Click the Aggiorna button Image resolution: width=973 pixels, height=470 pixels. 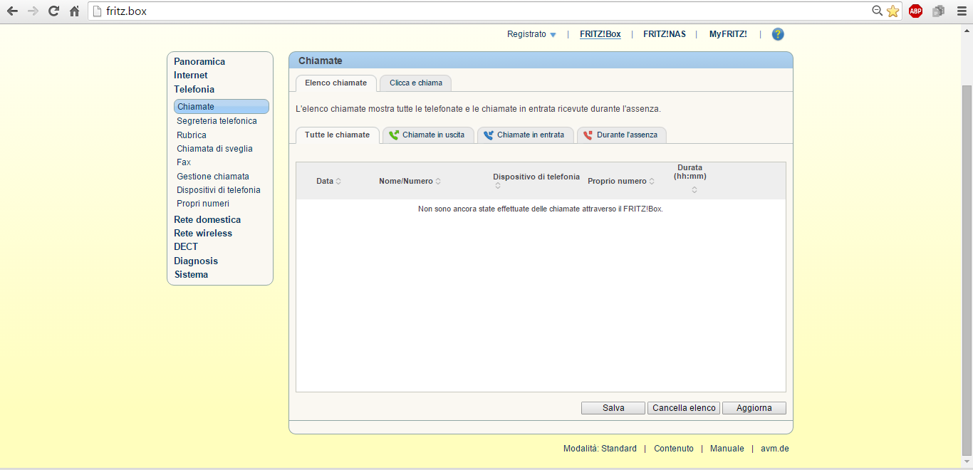coord(754,408)
